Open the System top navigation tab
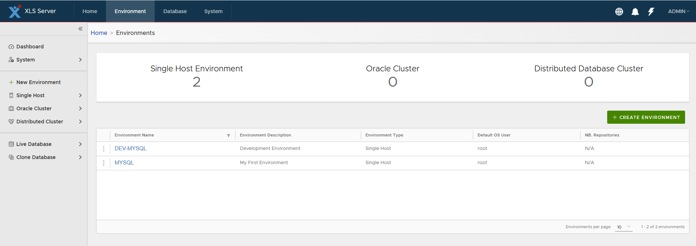 (x=213, y=11)
